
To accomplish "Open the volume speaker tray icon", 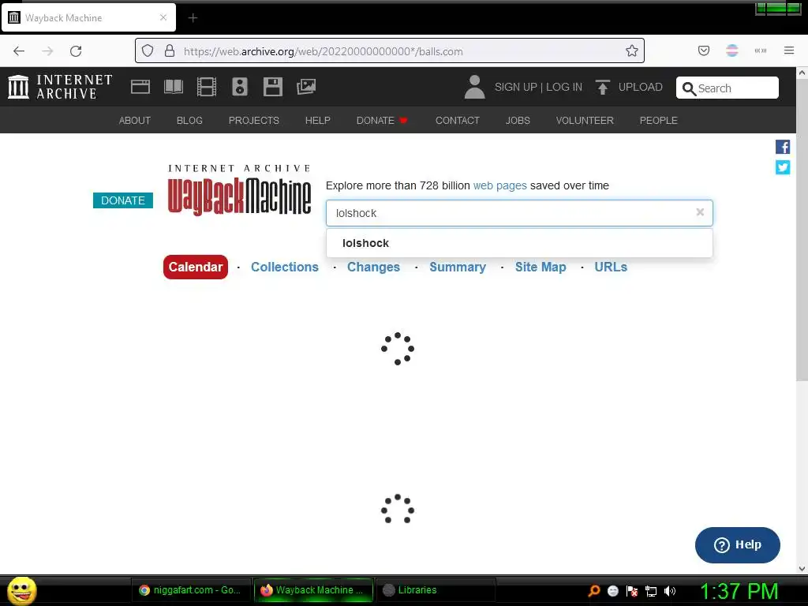I will click(x=669, y=591).
